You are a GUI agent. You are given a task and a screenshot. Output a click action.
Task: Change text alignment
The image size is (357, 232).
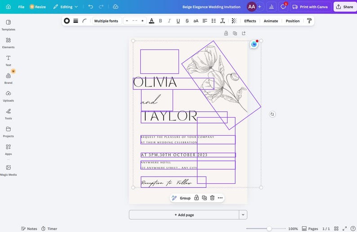[x=205, y=21]
